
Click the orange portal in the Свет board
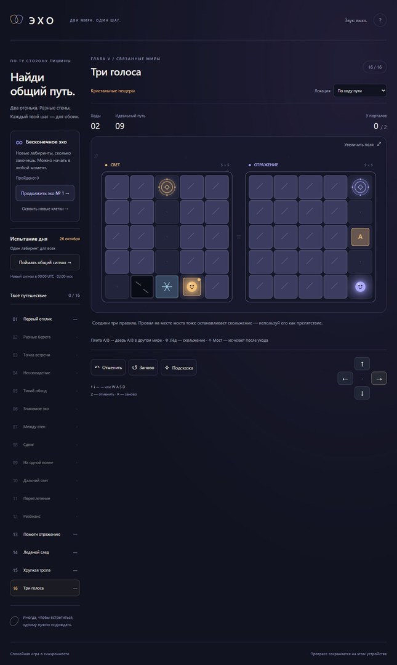tap(167, 187)
